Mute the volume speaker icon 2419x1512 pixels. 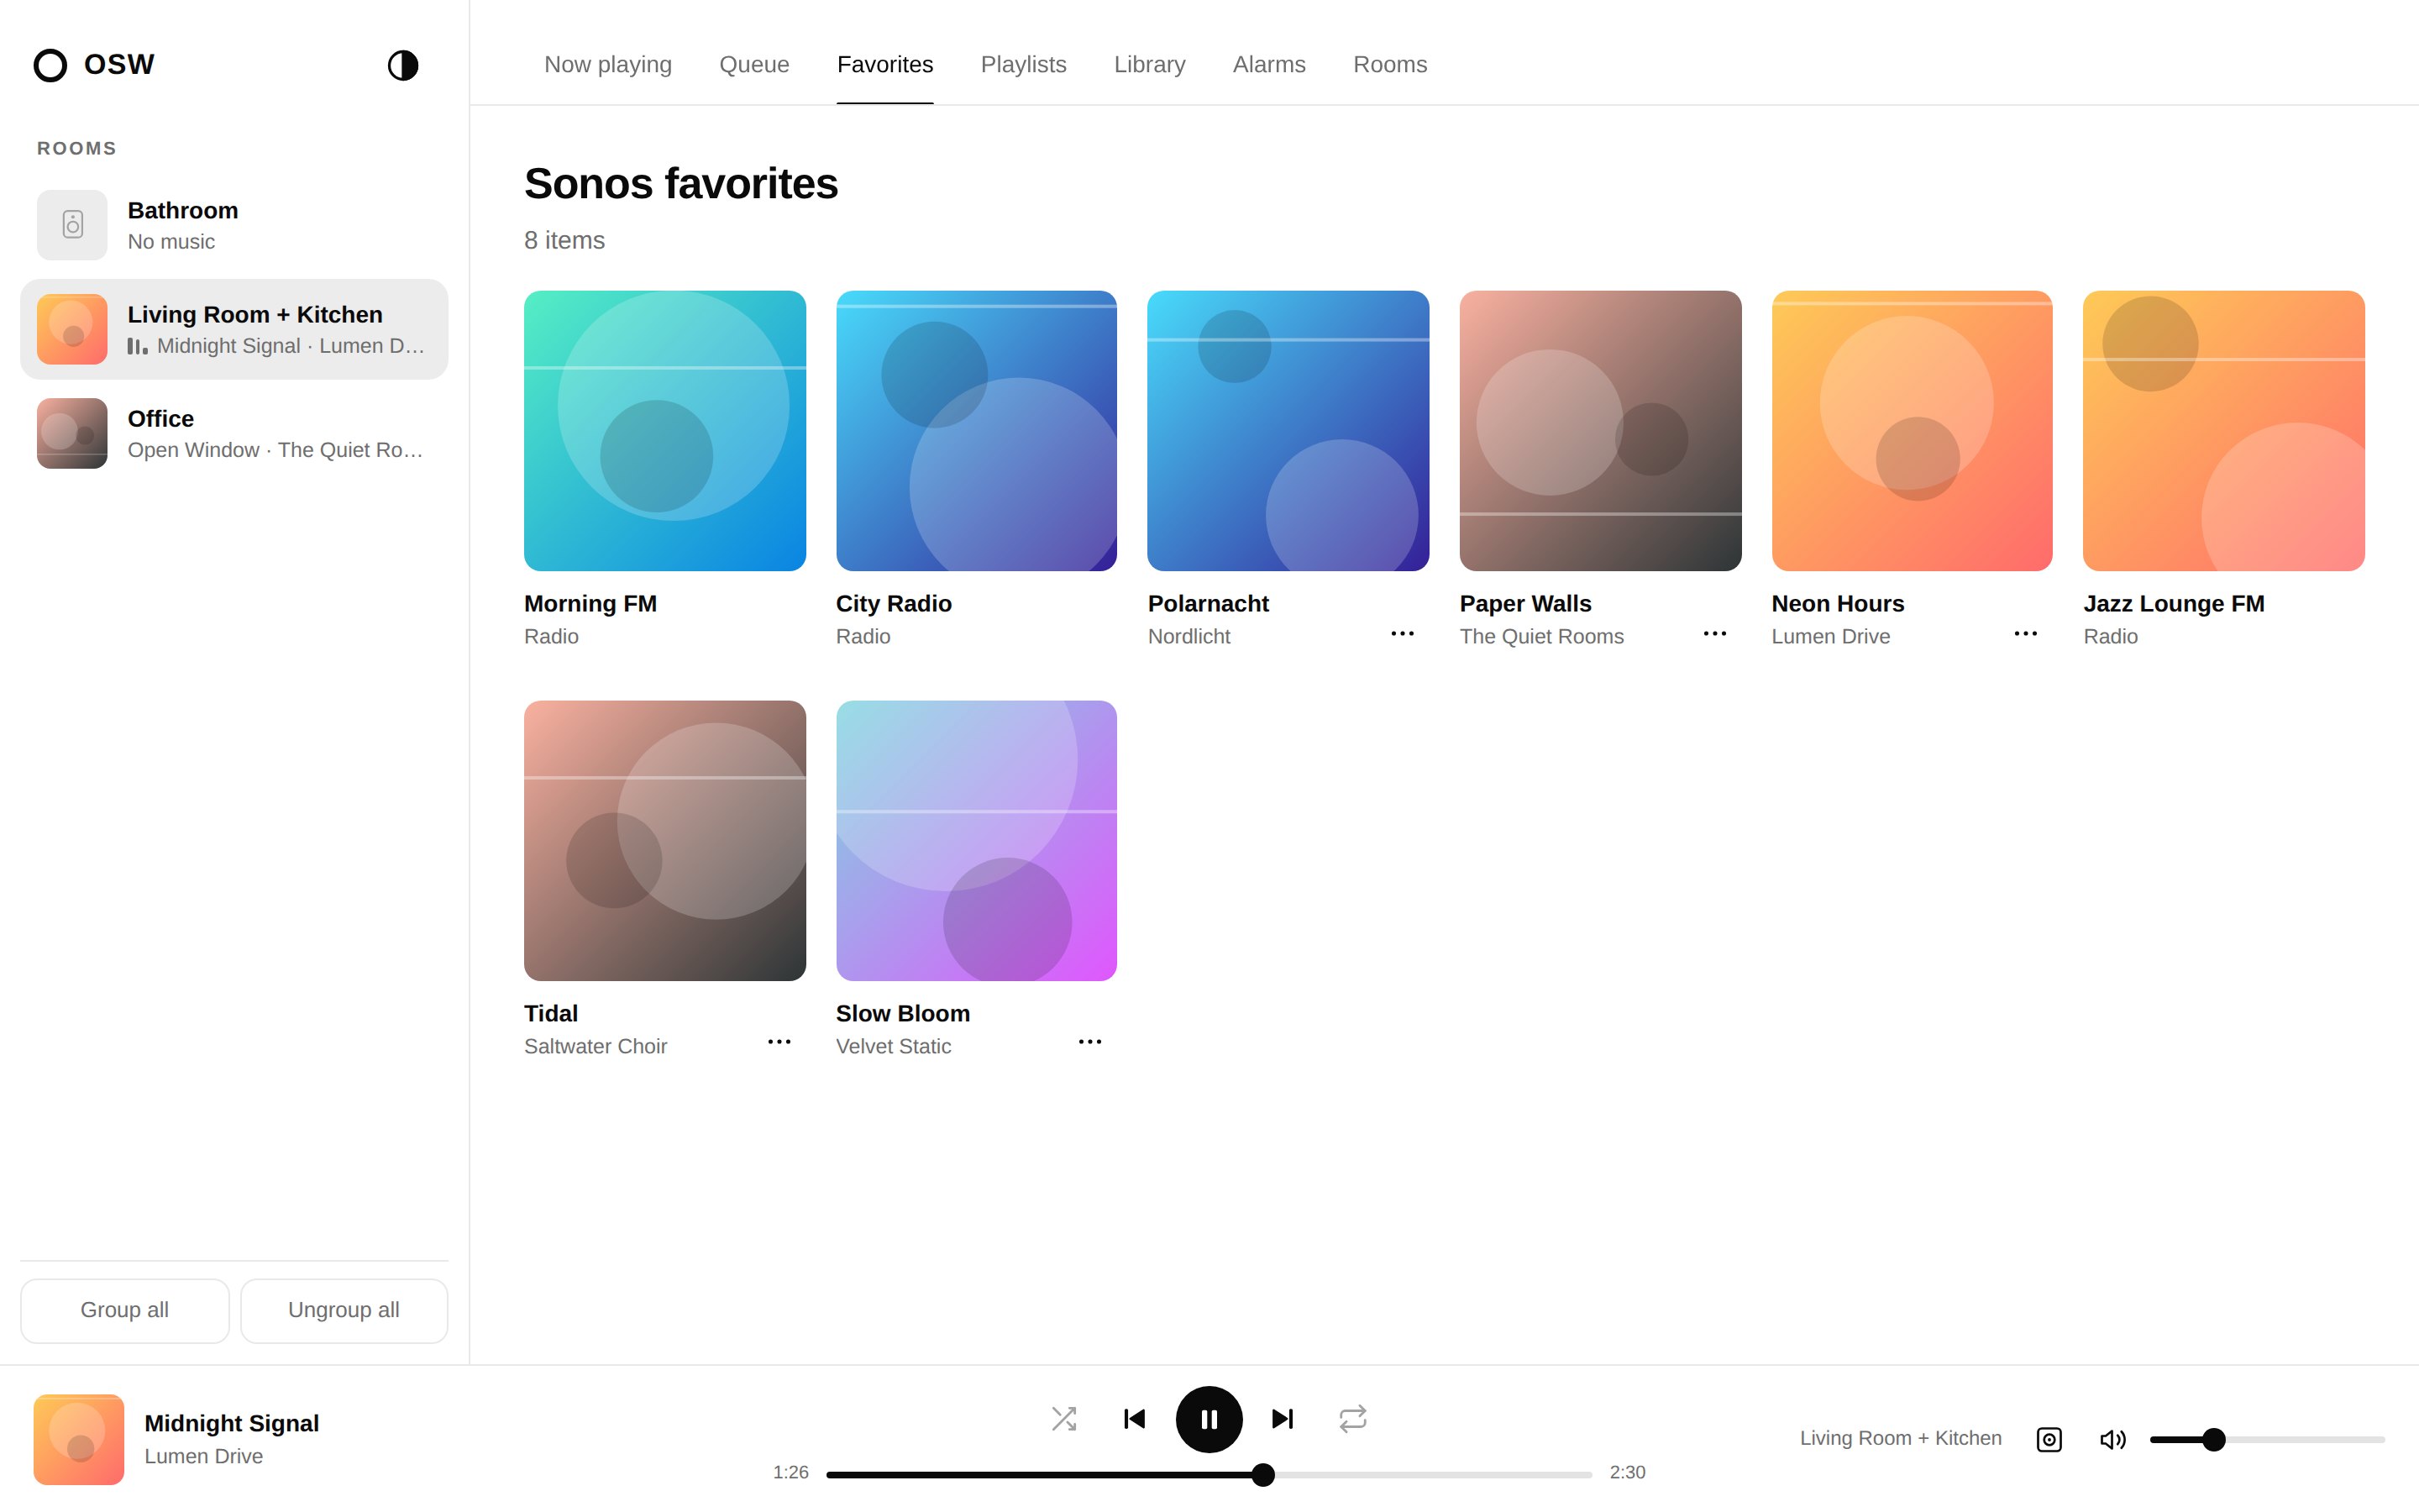tap(2112, 1439)
